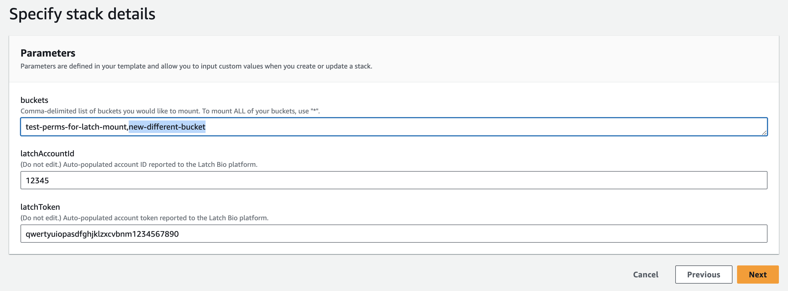Click the Parameters section heading
This screenshot has width=788, height=291.
[x=48, y=53]
